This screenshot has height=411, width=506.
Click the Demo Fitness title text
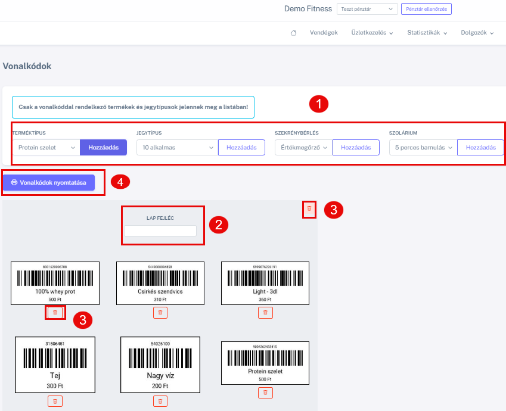coord(308,9)
